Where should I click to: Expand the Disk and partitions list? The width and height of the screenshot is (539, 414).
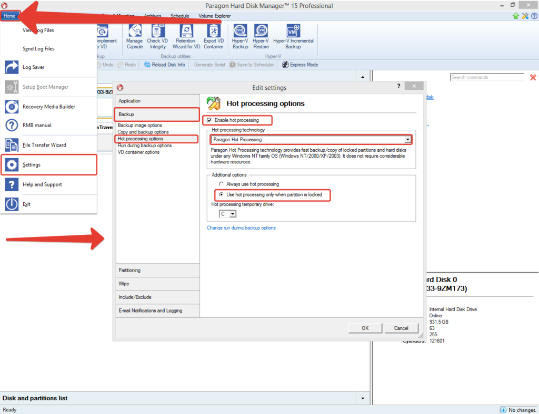[x=363, y=398]
